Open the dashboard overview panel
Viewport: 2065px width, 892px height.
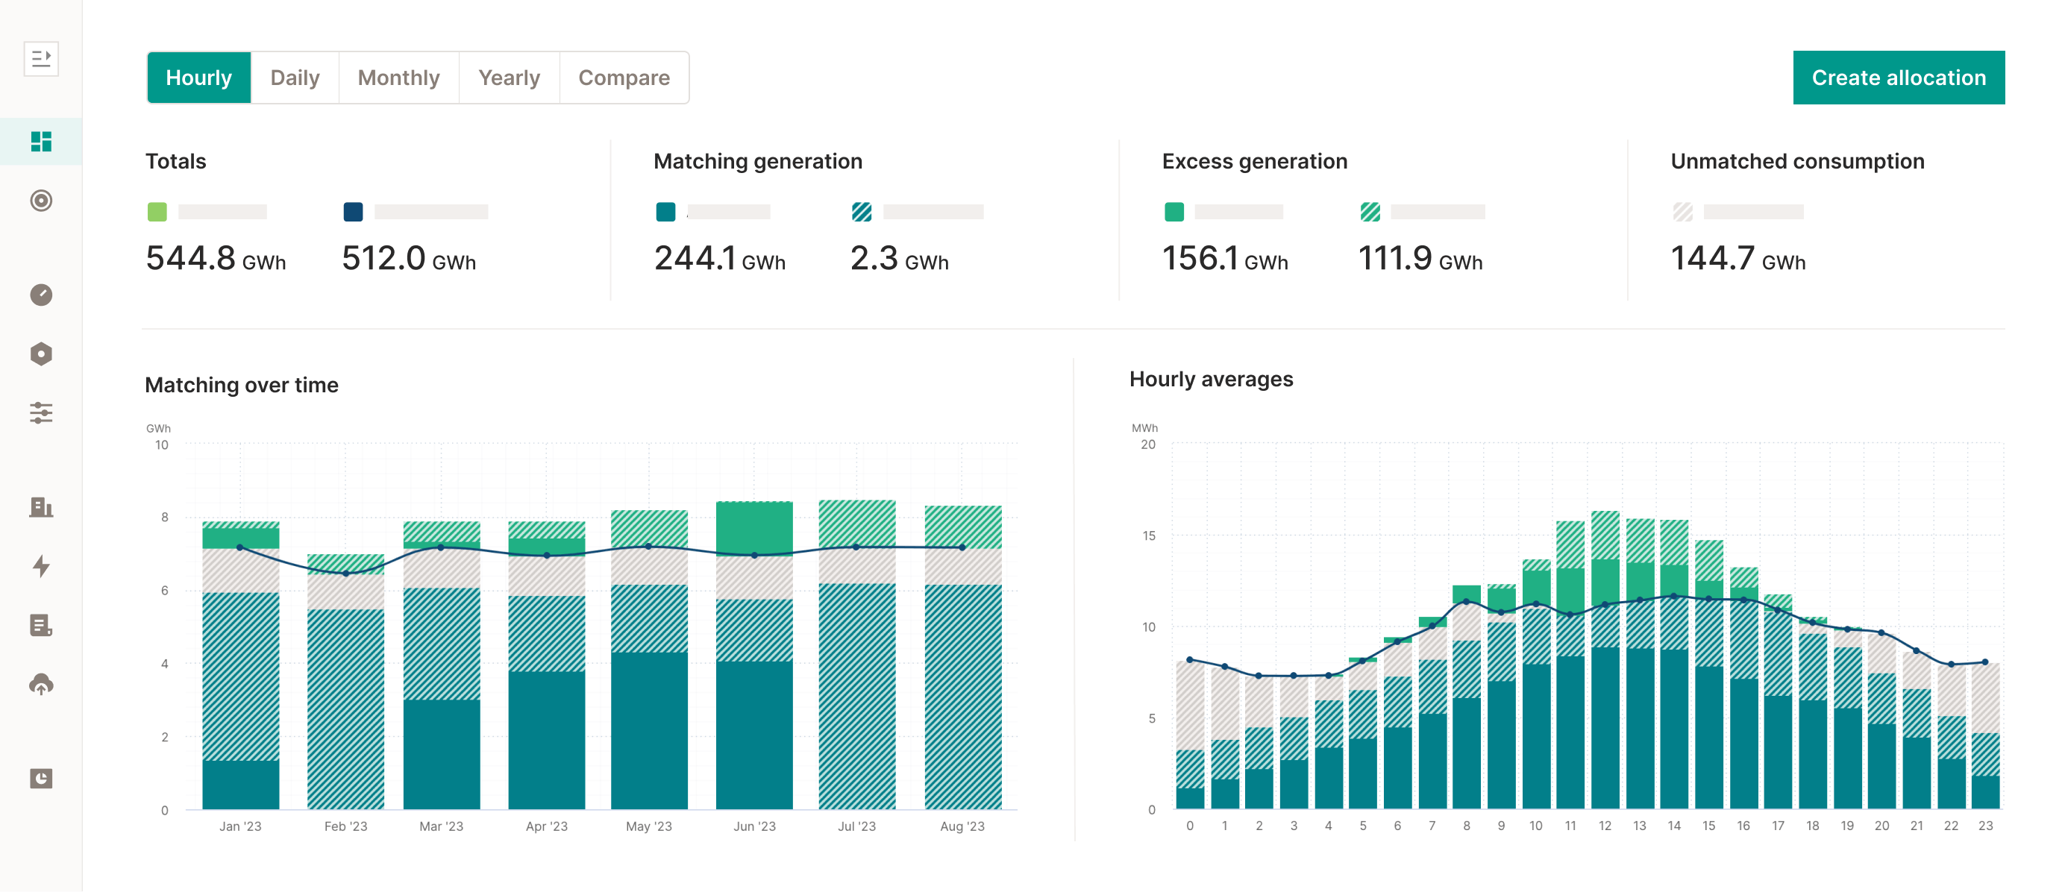point(40,140)
